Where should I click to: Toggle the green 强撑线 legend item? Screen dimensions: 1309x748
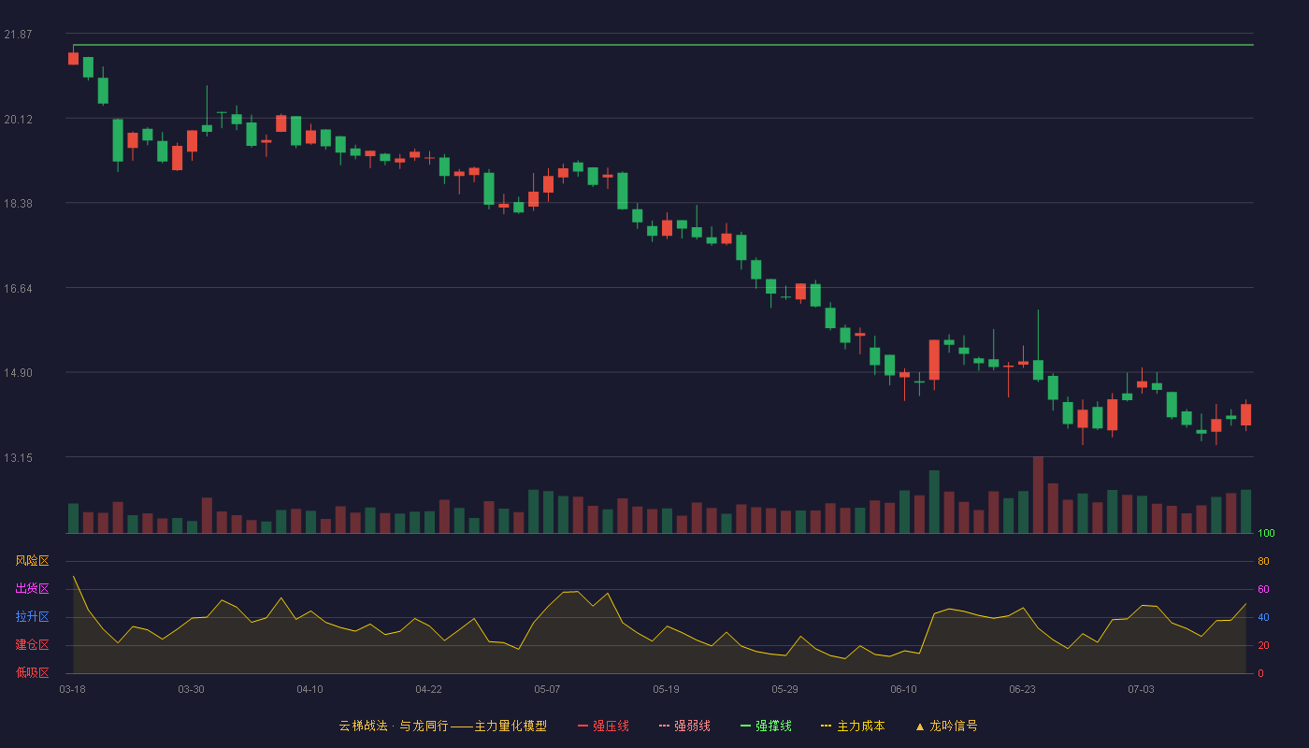pos(766,726)
